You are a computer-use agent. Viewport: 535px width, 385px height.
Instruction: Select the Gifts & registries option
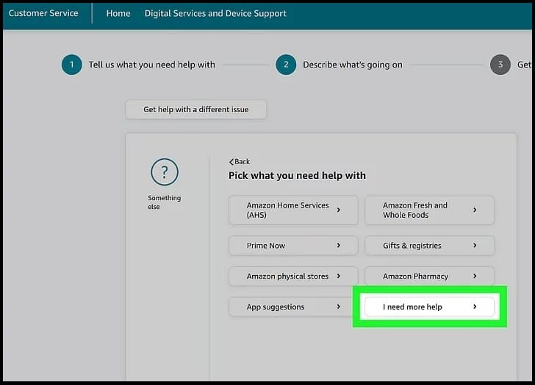click(x=430, y=246)
